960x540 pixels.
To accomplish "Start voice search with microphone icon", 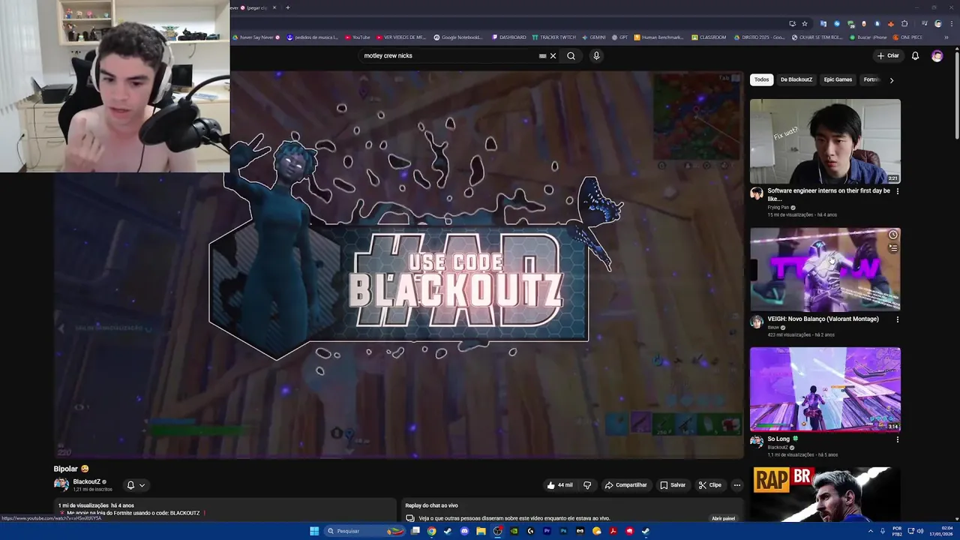I will click(x=596, y=55).
